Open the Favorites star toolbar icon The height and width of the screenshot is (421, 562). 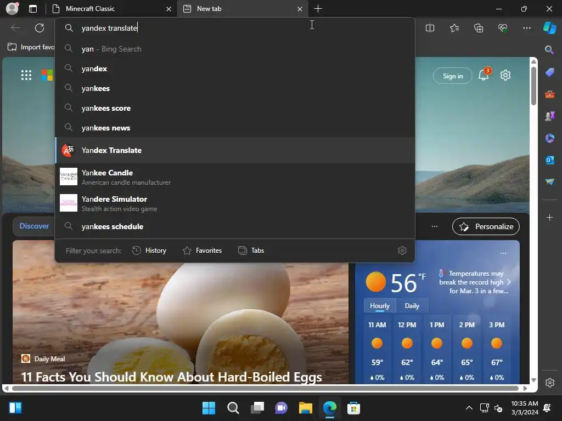[x=454, y=28]
